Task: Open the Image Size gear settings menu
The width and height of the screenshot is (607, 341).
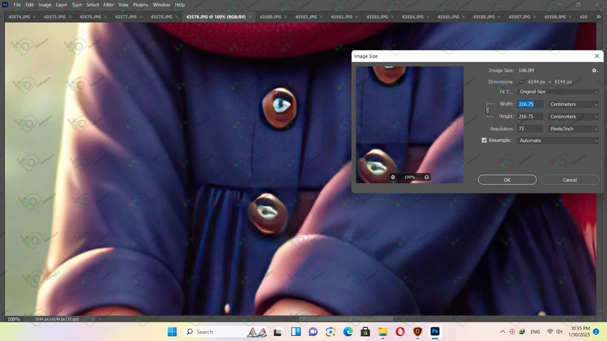Action: (594, 71)
